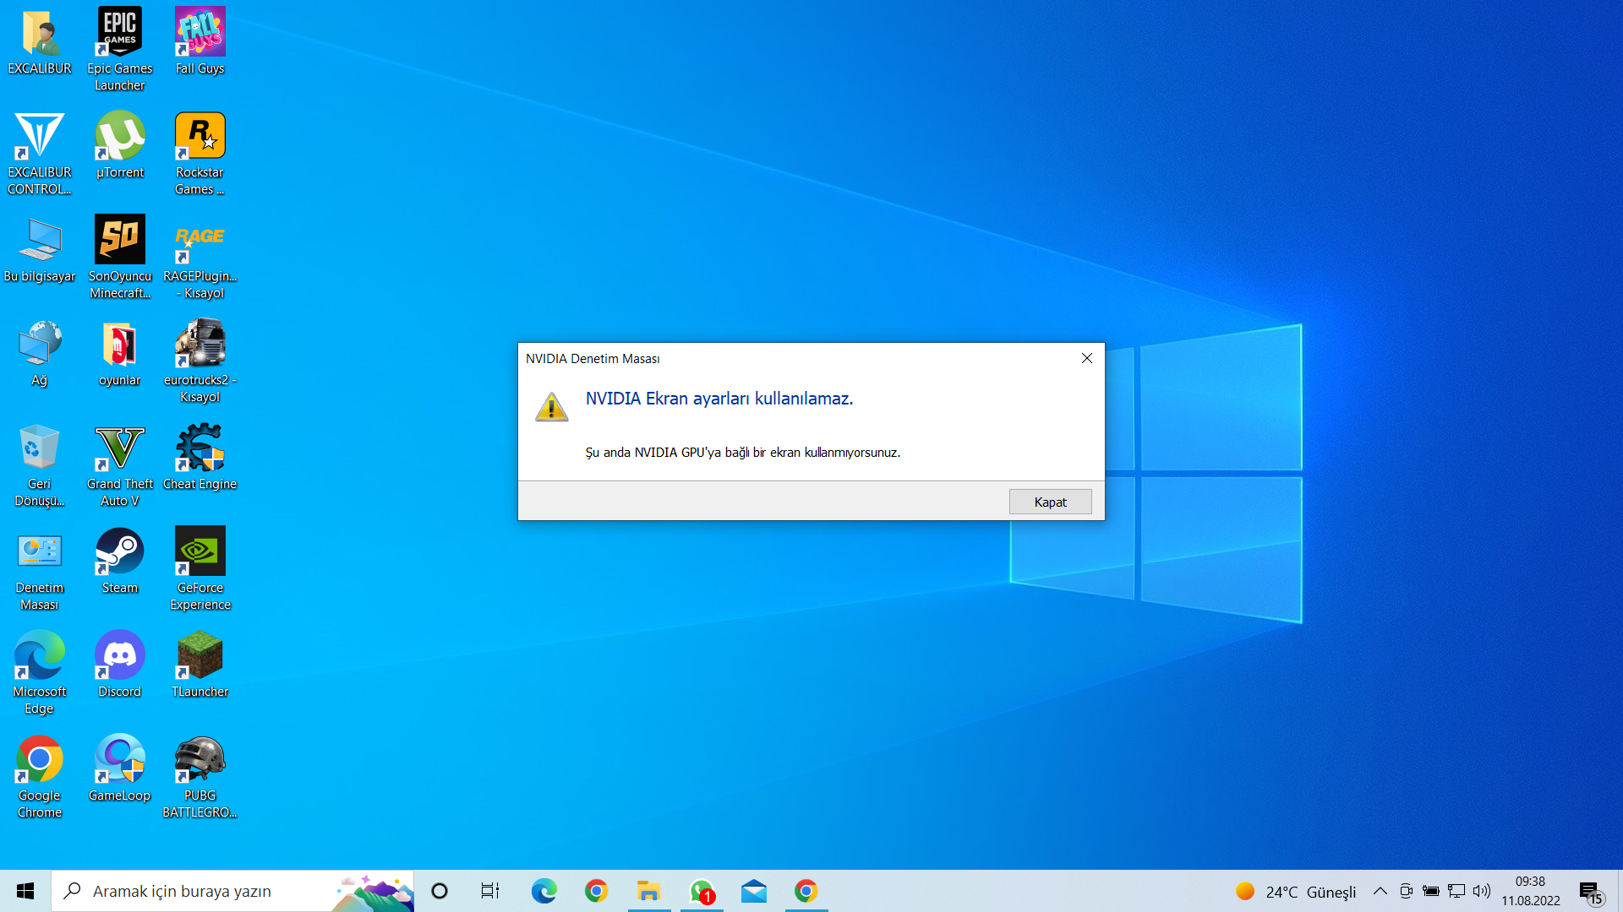The width and height of the screenshot is (1623, 912).
Task: Open WhatsApp from the taskbar
Action: (x=702, y=891)
